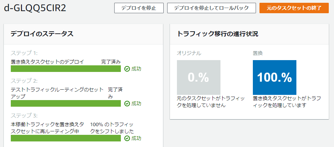Click the ステップ 2: label

[24, 81]
